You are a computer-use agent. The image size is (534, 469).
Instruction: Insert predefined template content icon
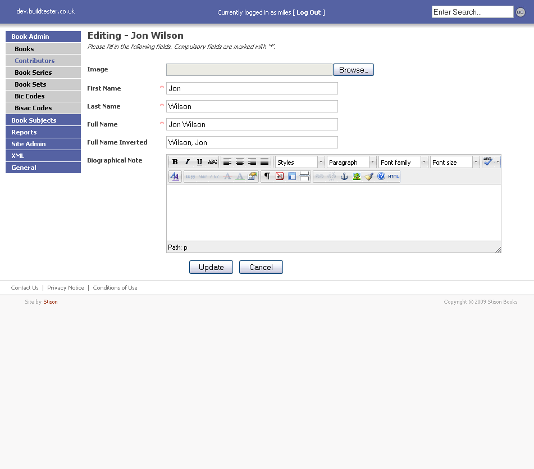tap(292, 177)
